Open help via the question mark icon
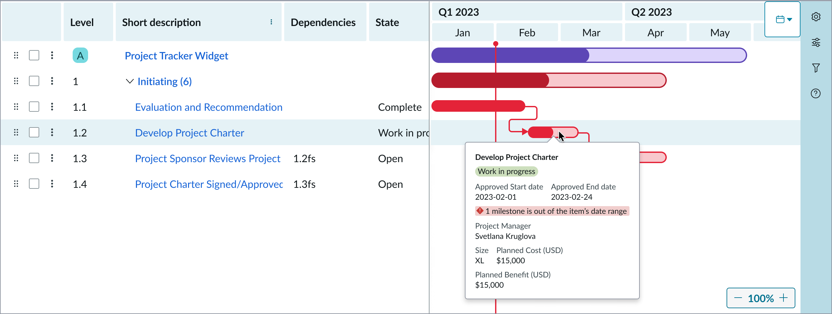The height and width of the screenshot is (314, 832). point(816,93)
